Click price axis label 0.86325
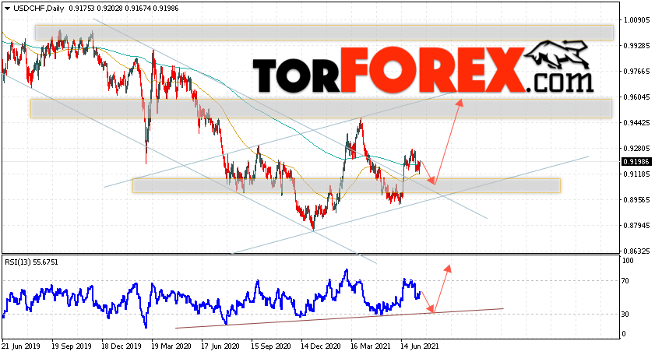655x355 pixels. click(636, 251)
